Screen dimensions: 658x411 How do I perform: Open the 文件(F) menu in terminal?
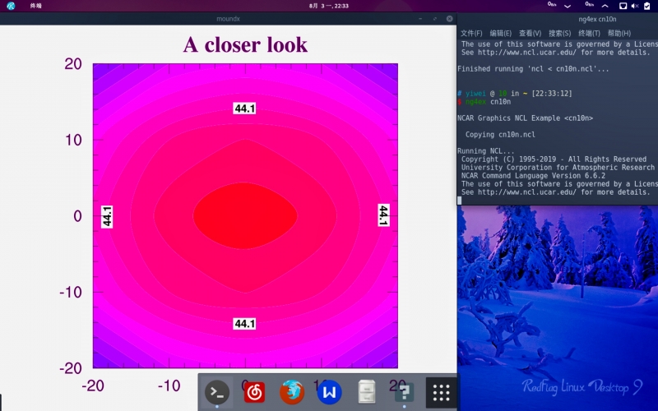pos(471,33)
